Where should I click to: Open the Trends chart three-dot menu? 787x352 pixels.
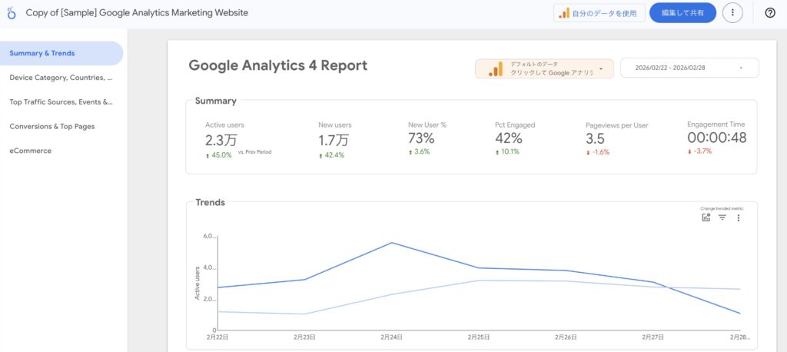point(739,218)
